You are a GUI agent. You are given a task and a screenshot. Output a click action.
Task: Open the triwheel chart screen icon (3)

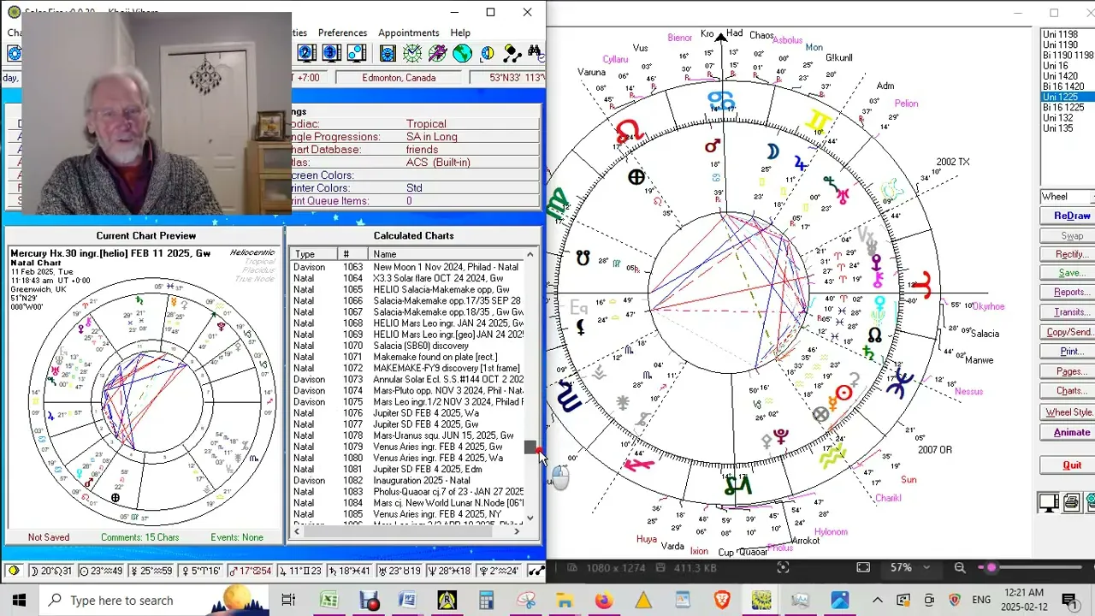(x=332, y=53)
